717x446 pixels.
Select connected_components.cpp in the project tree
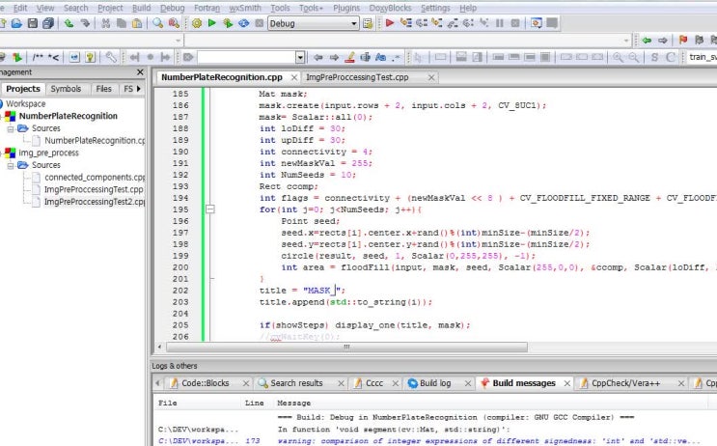95,177
